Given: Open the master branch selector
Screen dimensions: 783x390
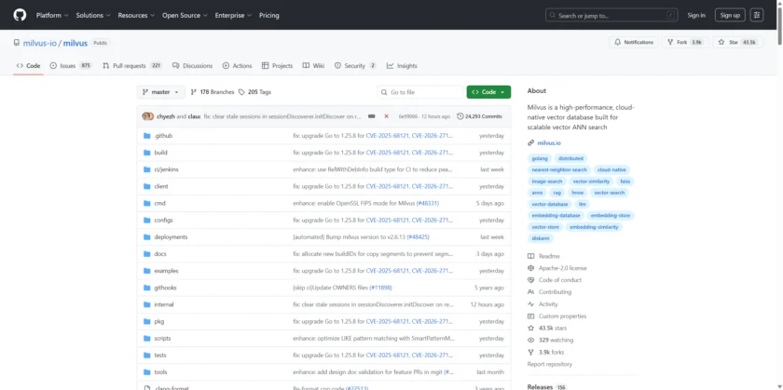Looking at the screenshot, I should (x=160, y=92).
